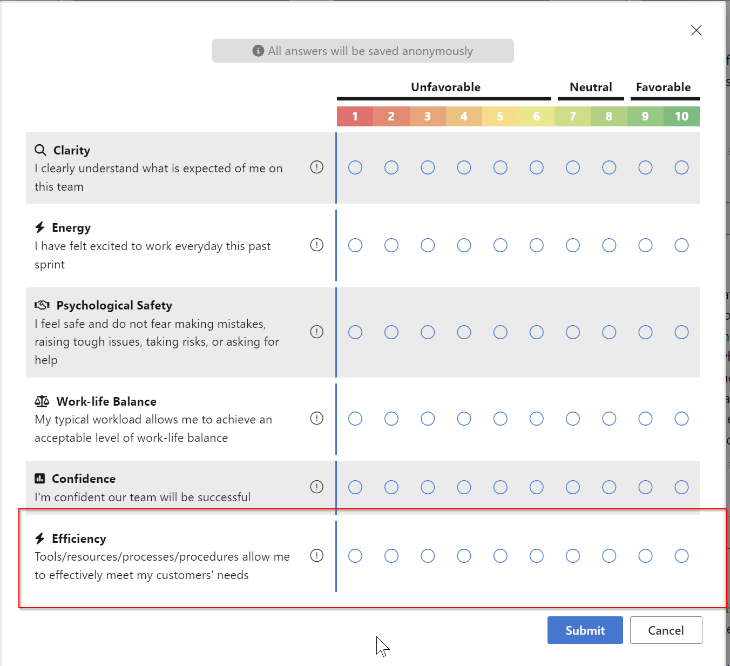
Task: Open the info indicator for the Energy question
Action: click(317, 245)
